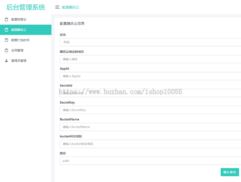Click the icon next to 配置打包时间
This screenshot has width=241, height=182.
(x=6, y=40)
